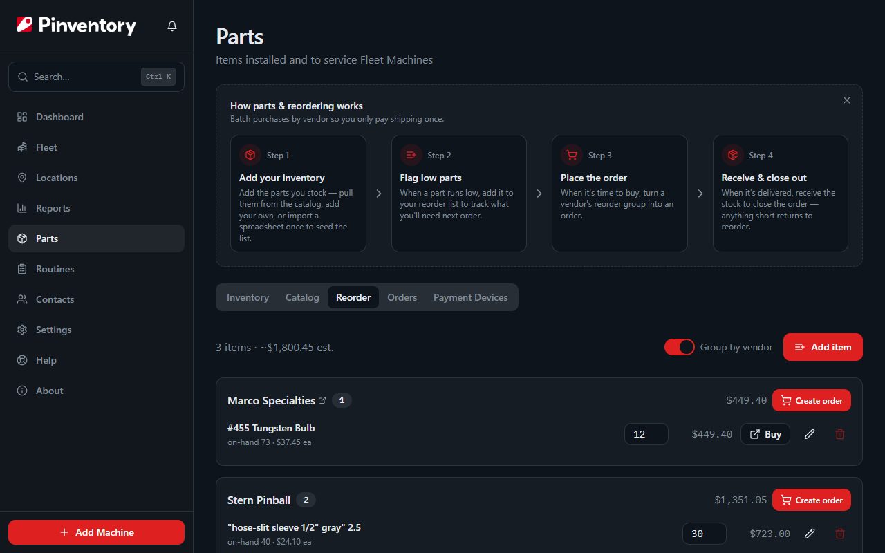885x553 pixels.
Task: Click the Stern Pinball vendor name
Action: (259, 500)
